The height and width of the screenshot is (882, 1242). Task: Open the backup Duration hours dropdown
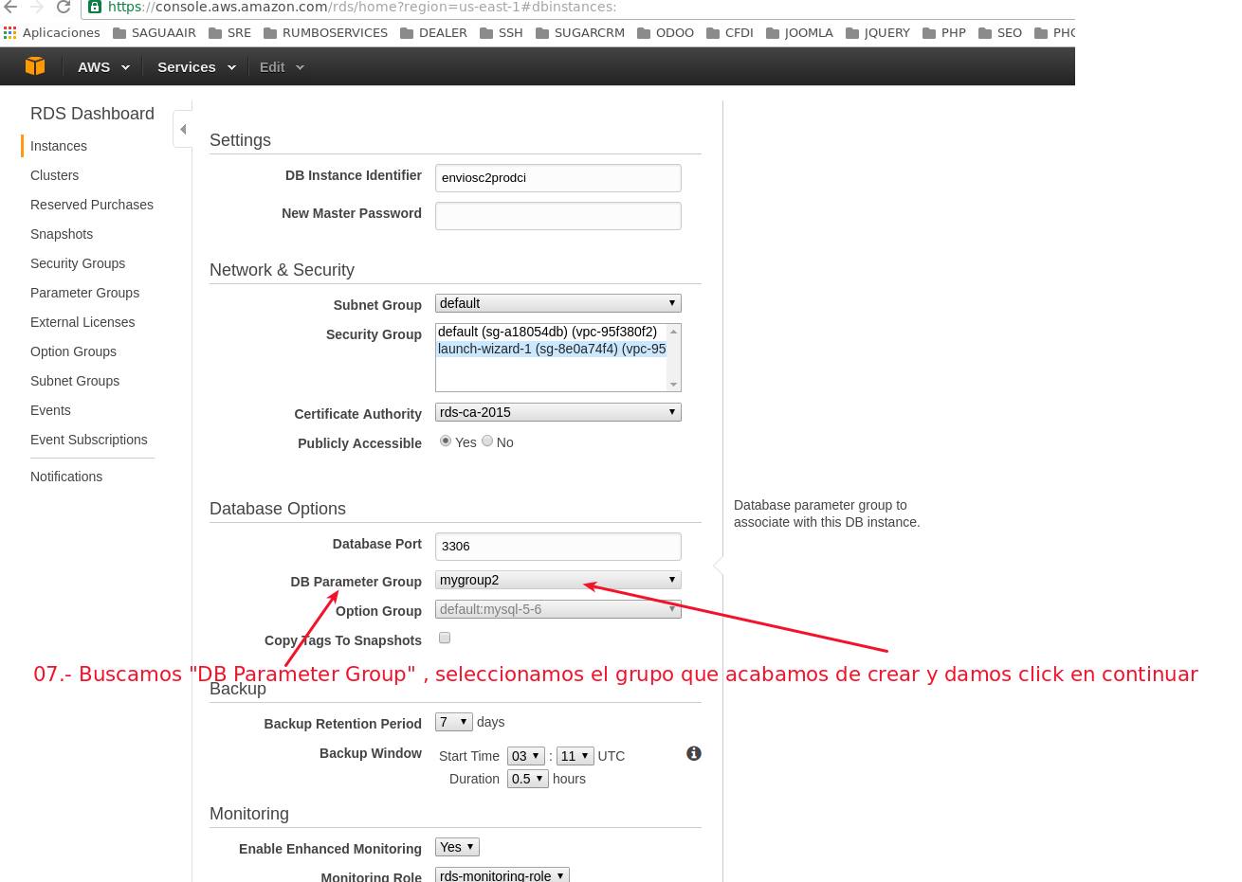[528, 779]
